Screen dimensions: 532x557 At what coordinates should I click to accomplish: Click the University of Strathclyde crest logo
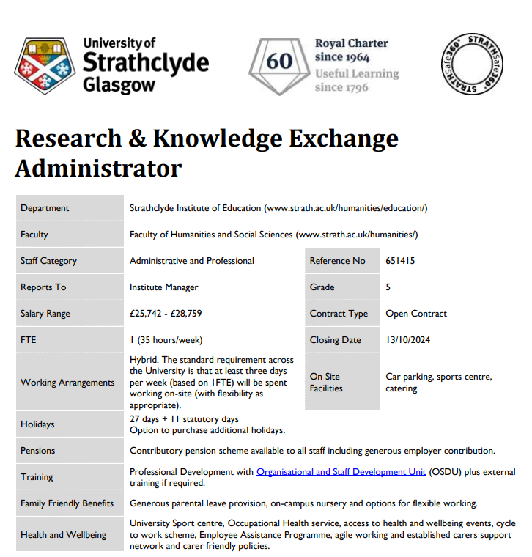coord(45,66)
